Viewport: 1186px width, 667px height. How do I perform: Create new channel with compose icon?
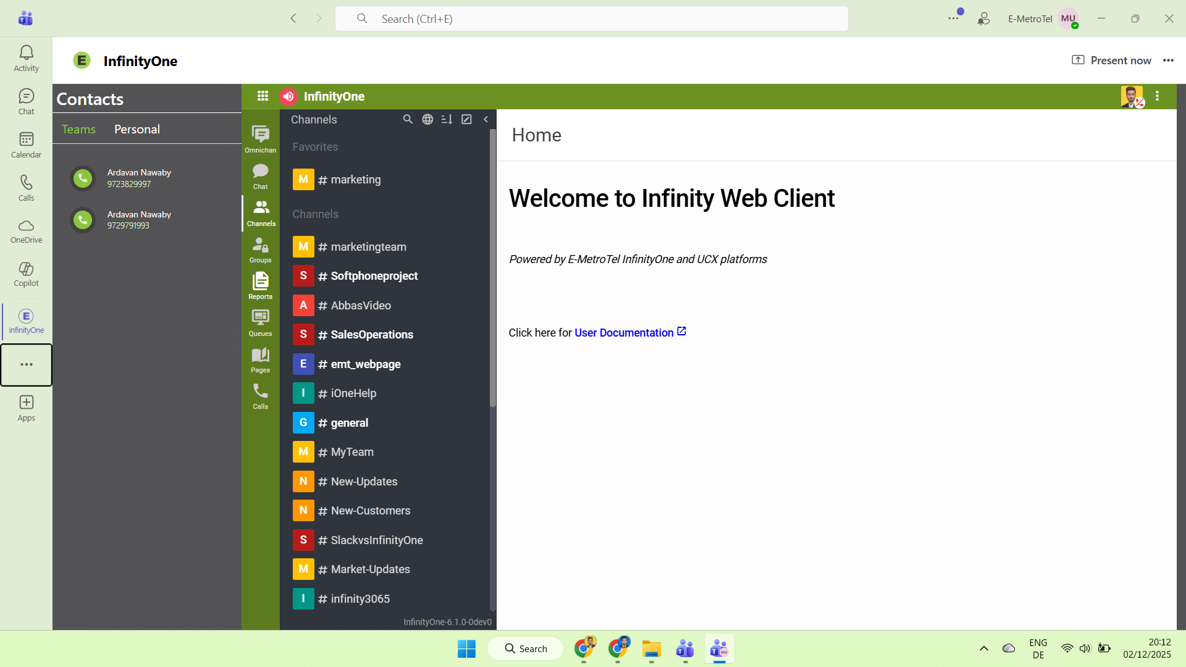467,119
